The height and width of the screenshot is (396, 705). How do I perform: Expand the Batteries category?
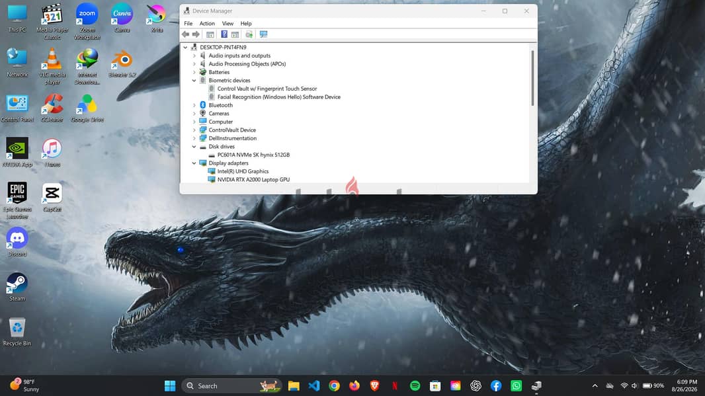tap(194, 72)
